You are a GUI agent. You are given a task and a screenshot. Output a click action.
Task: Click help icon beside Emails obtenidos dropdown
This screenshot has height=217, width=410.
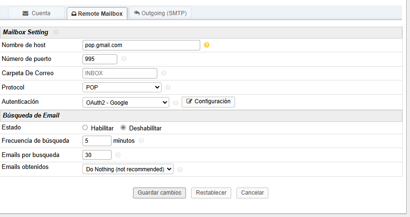(180, 169)
